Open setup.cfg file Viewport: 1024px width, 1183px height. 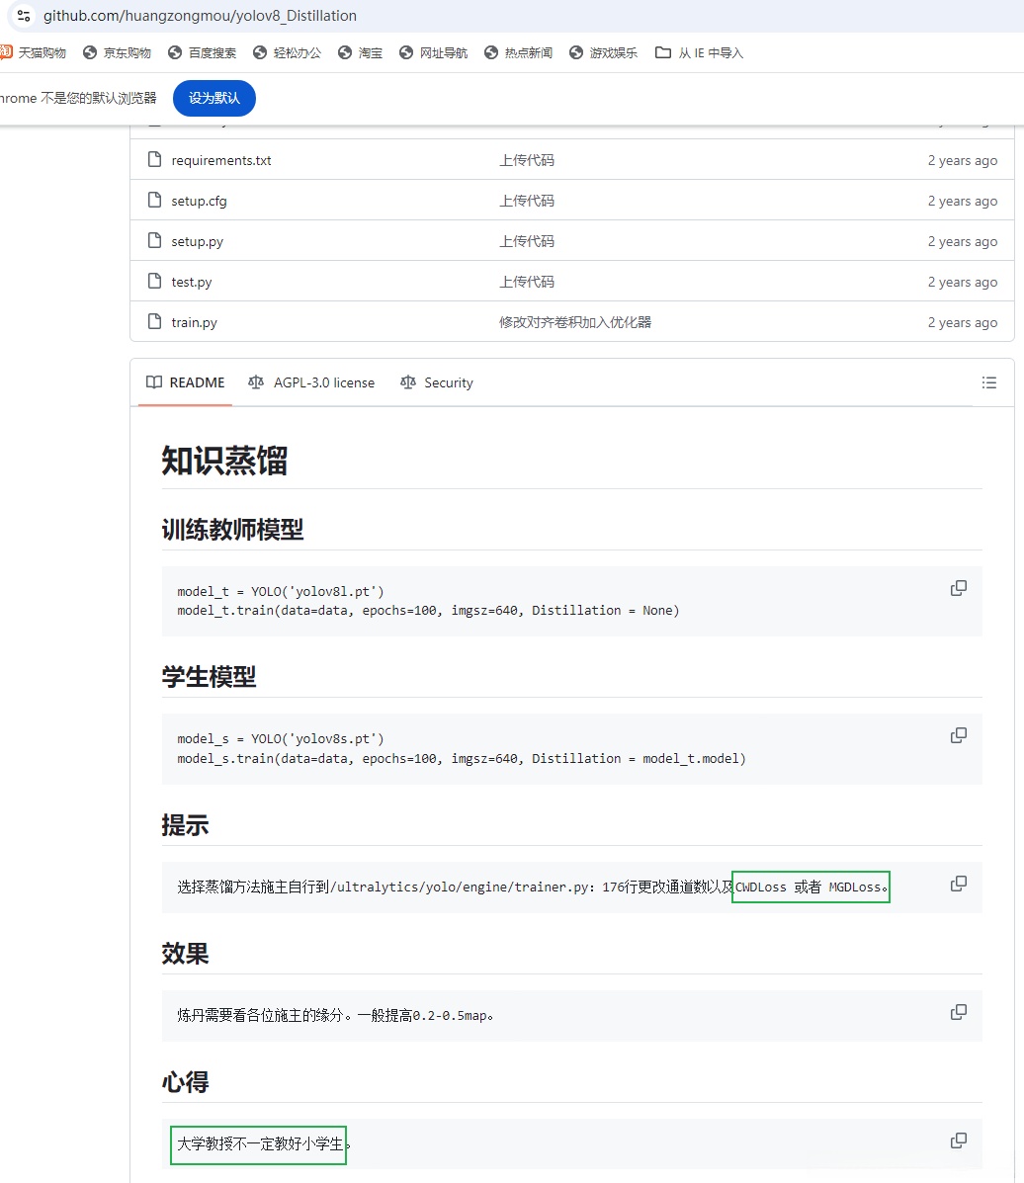click(200, 202)
